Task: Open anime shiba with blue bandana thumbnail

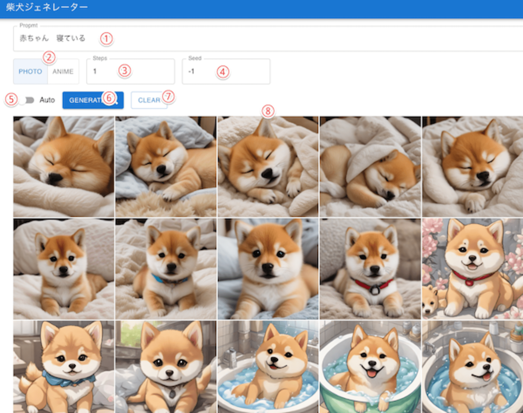Action: [x=64, y=367]
